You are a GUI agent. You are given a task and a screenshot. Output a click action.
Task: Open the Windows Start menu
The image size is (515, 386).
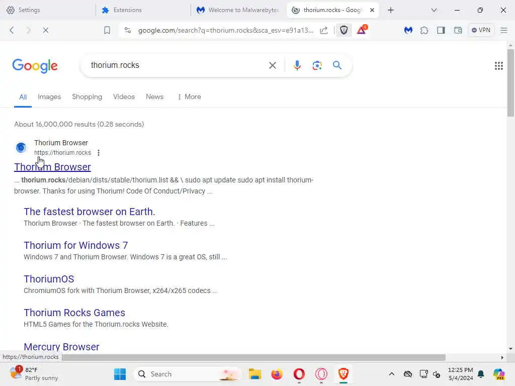pyautogui.click(x=120, y=374)
